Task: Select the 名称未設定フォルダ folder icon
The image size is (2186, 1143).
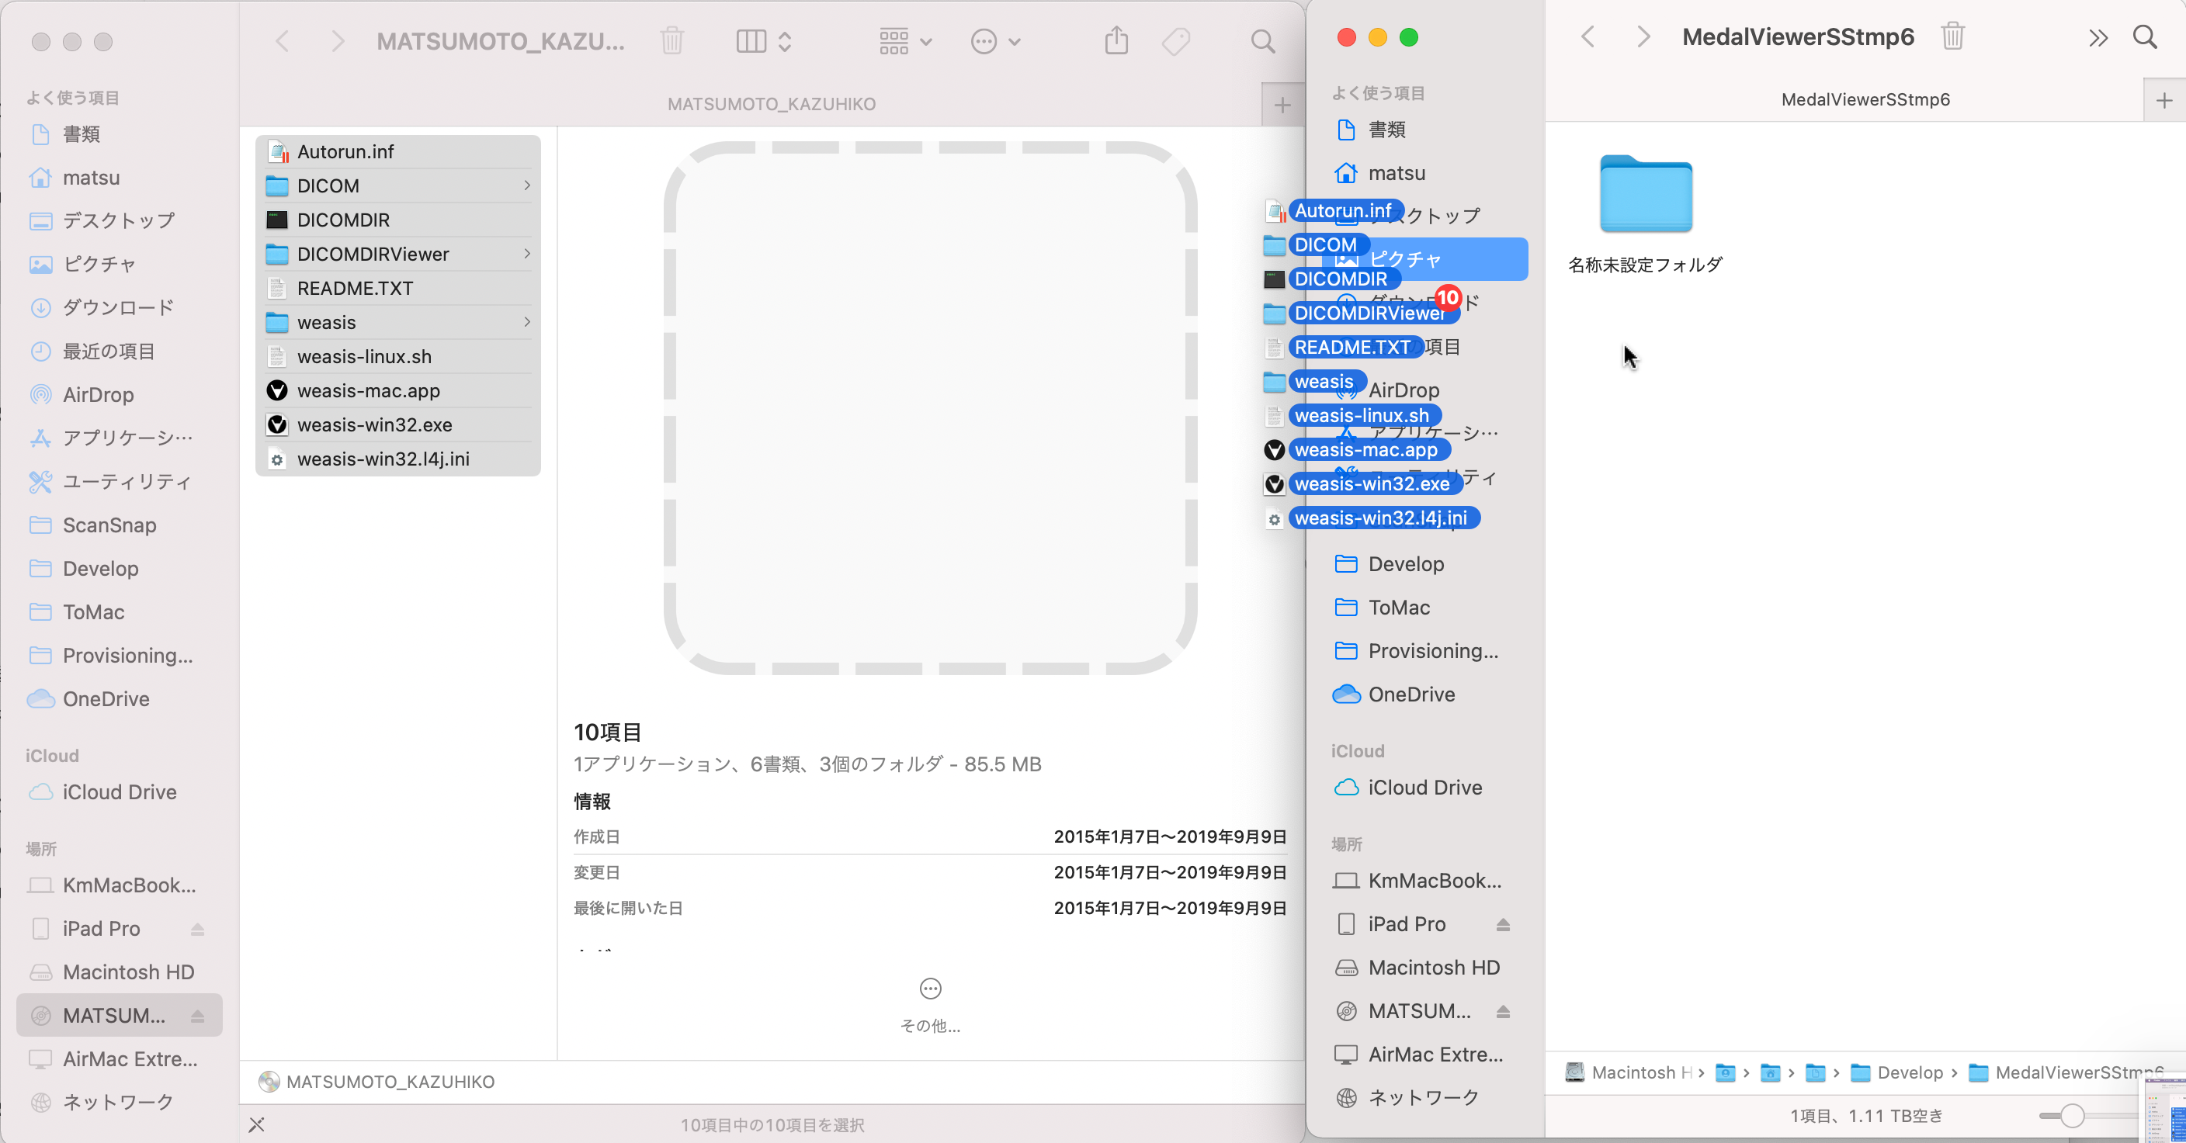Action: (x=1646, y=193)
